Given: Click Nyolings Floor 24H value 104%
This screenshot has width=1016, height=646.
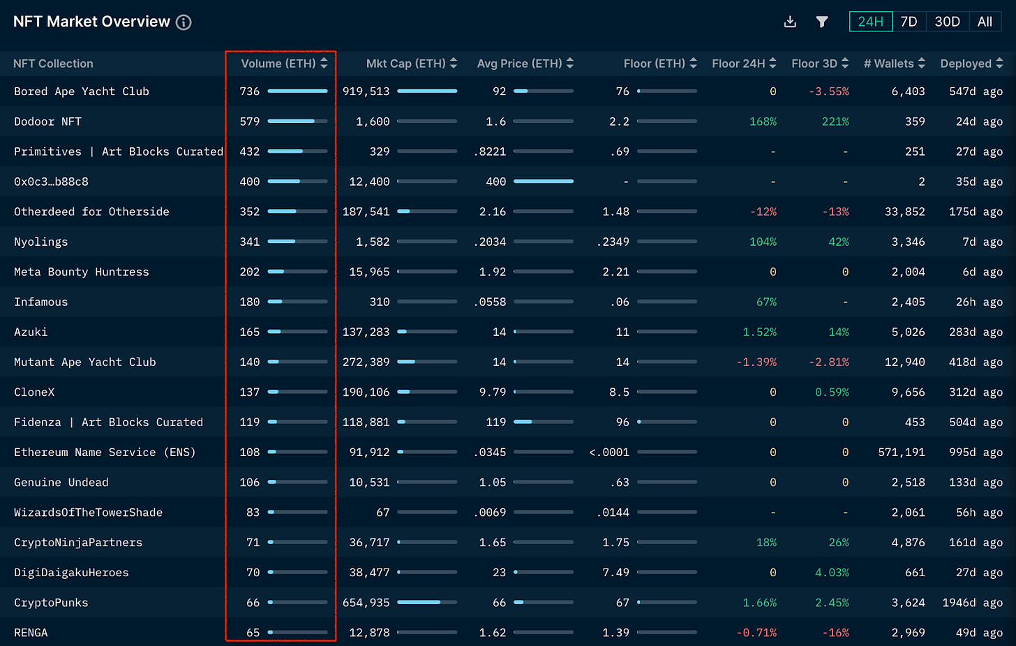Looking at the screenshot, I should (x=763, y=242).
